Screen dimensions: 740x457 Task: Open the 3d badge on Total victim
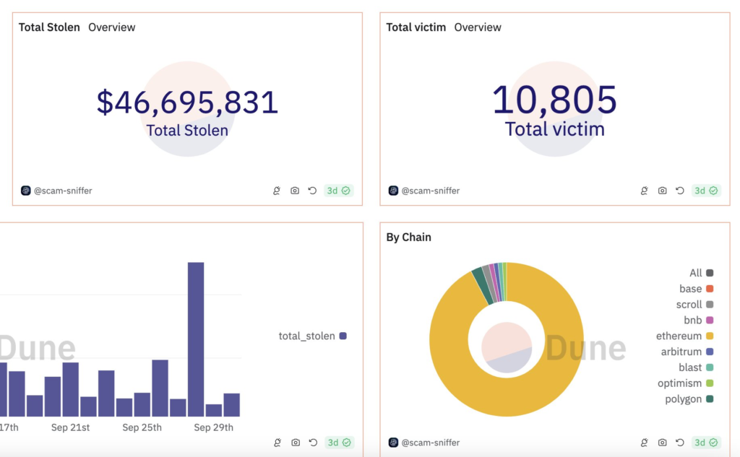706,191
